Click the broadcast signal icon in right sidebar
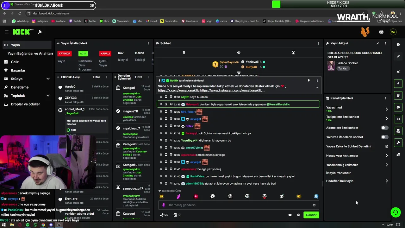 pos(398,119)
